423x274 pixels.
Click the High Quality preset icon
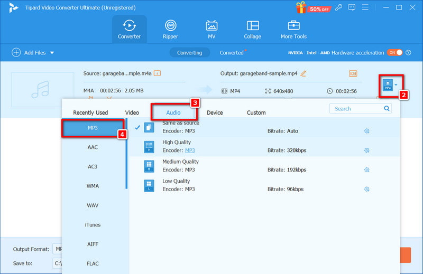pyautogui.click(x=149, y=147)
